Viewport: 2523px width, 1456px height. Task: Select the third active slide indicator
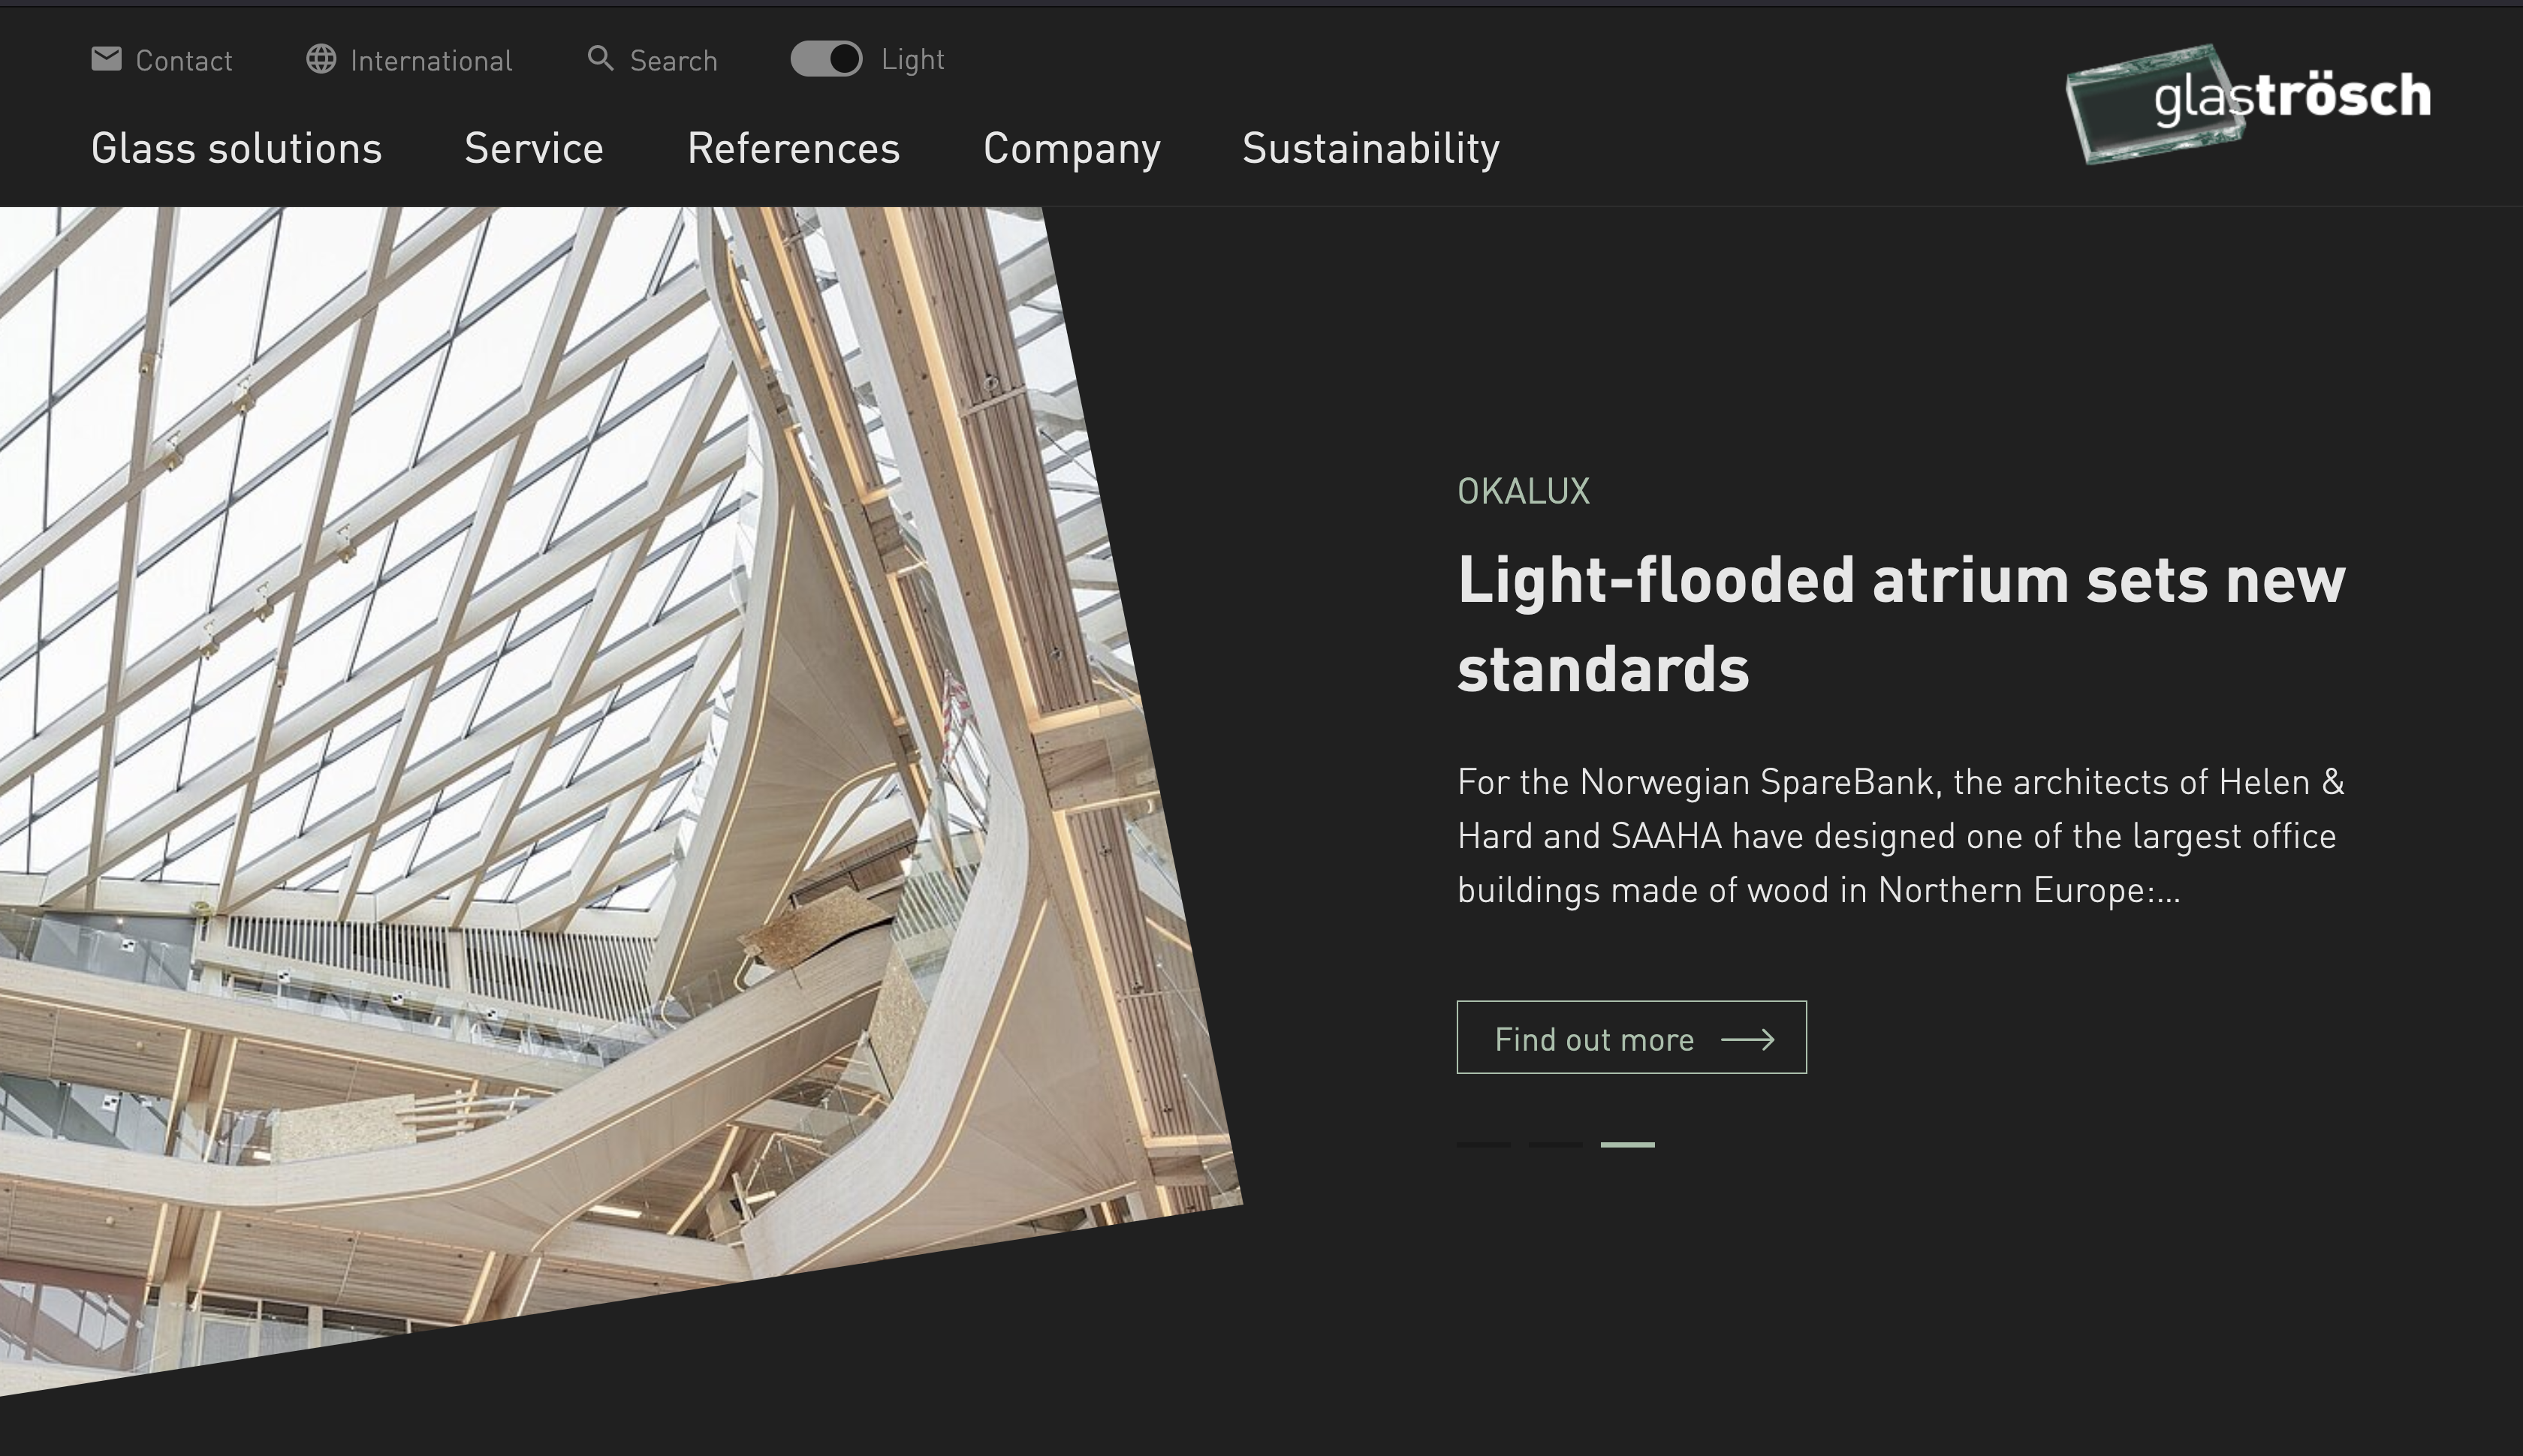click(1628, 1144)
